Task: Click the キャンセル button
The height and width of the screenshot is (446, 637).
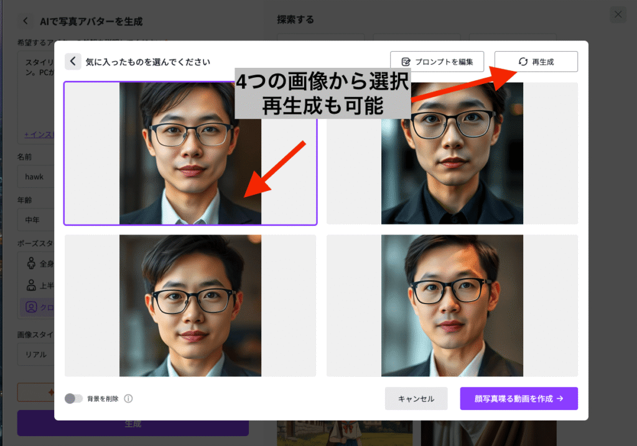Action: coord(416,399)
